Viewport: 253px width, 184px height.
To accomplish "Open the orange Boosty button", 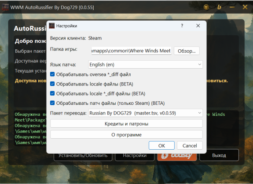I will pyautogui.click(x=177, y=156).
